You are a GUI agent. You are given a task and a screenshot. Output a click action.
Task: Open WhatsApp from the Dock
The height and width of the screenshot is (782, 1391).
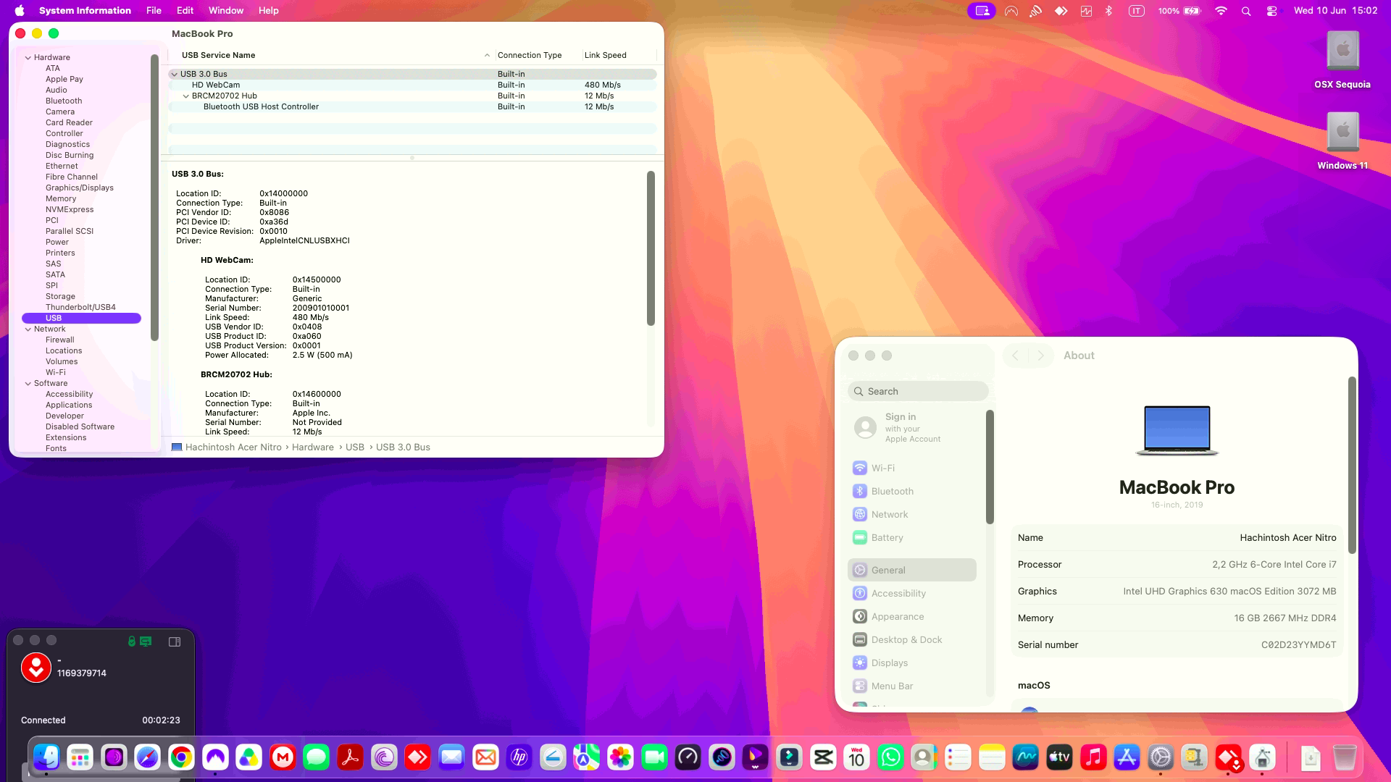pos(890,757)
